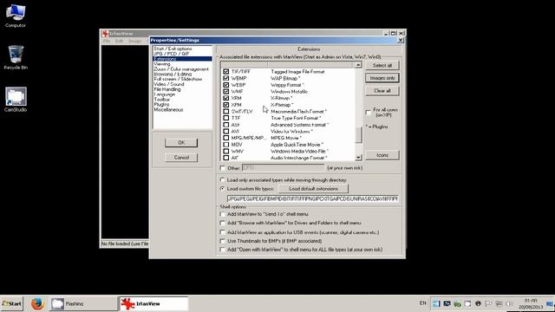This screenshot has height=312, width=555.
Task: Click the Images only button
Action: 382,78
